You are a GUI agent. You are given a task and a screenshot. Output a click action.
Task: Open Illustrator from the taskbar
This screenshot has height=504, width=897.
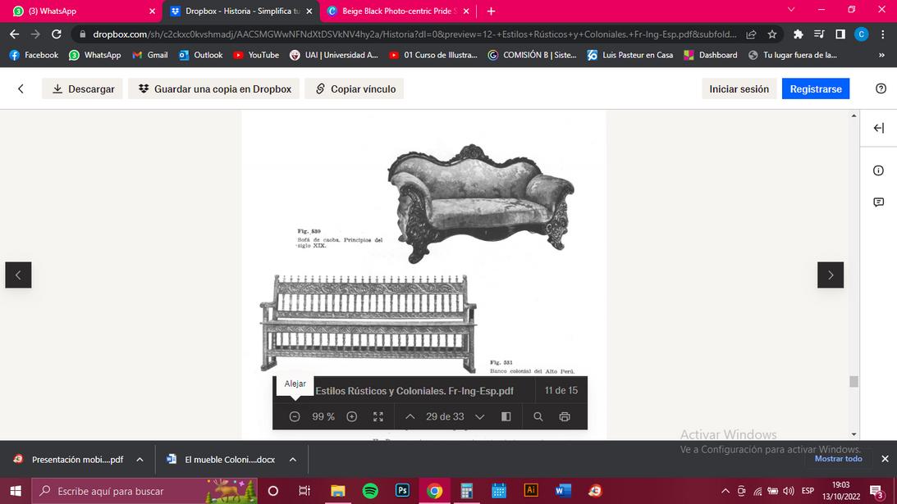(531, 491)
